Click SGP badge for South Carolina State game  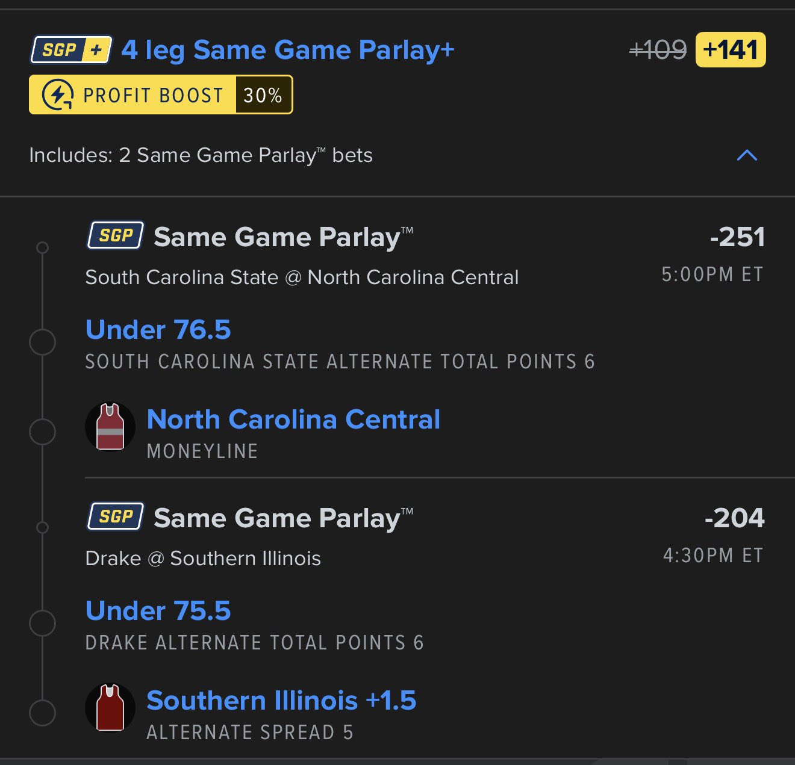[116, 235]
